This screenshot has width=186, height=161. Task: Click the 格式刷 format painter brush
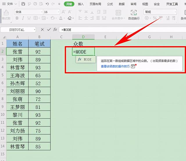[x=6, y=15]
